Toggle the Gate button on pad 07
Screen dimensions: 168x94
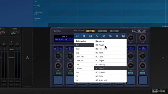click(x=131, y=73)
